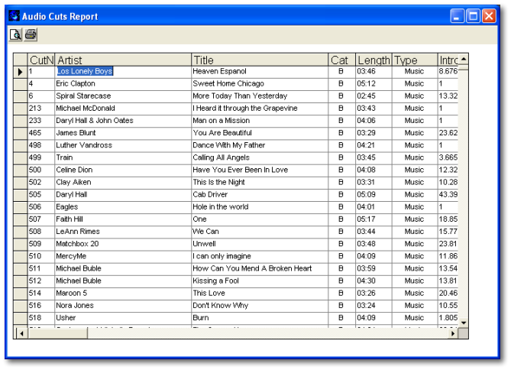Viewport: 511px width, 370px height.
Task: Sort by the Title column header
Action: point(260,60)
